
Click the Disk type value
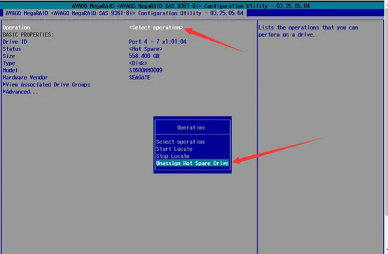138,63
